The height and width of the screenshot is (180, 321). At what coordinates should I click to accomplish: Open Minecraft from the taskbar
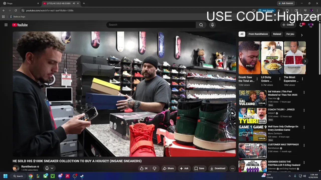pos(52,176)
